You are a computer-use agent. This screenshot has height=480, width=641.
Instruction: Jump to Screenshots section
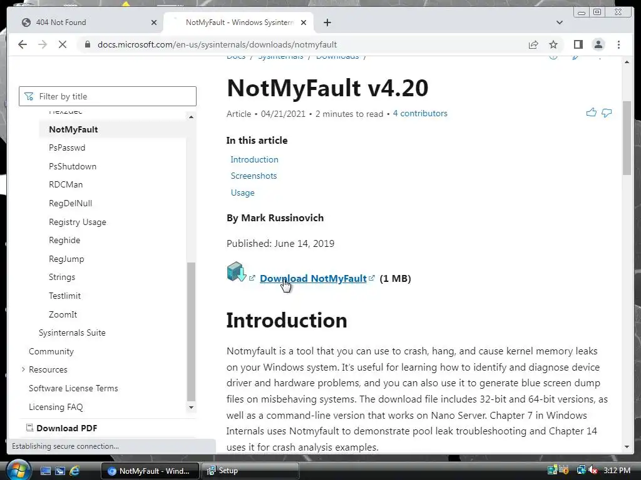[254, 176]
